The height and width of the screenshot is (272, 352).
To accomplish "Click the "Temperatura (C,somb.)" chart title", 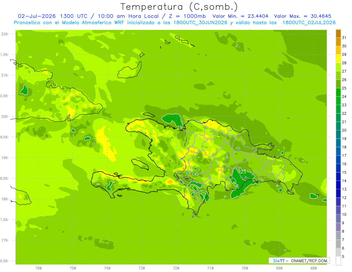I will 179,7.
